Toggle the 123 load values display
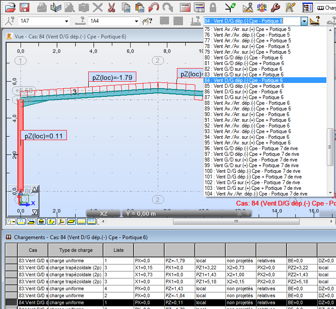The width and height of the screenshot is (336, 309). click(x=91, y=221)
